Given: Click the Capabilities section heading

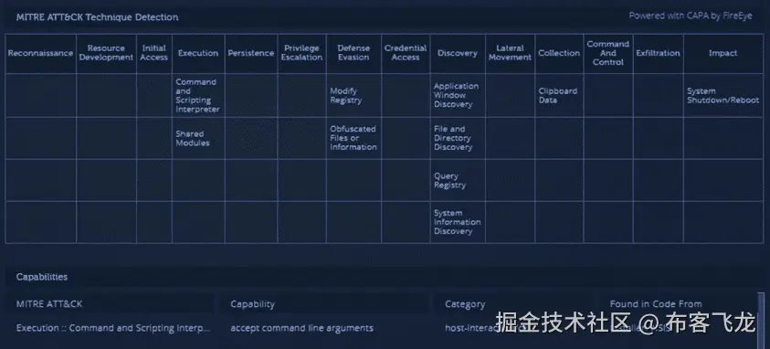Looking at the screenshot, I should (42, 277).
